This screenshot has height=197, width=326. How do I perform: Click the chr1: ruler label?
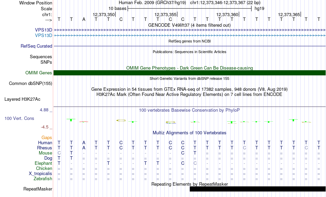(47, 14)
